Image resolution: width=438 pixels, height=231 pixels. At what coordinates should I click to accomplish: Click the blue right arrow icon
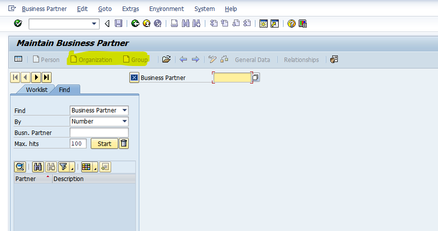(x=195, y=59)
